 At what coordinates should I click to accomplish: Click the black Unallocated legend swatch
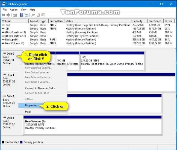click(3, 142)
